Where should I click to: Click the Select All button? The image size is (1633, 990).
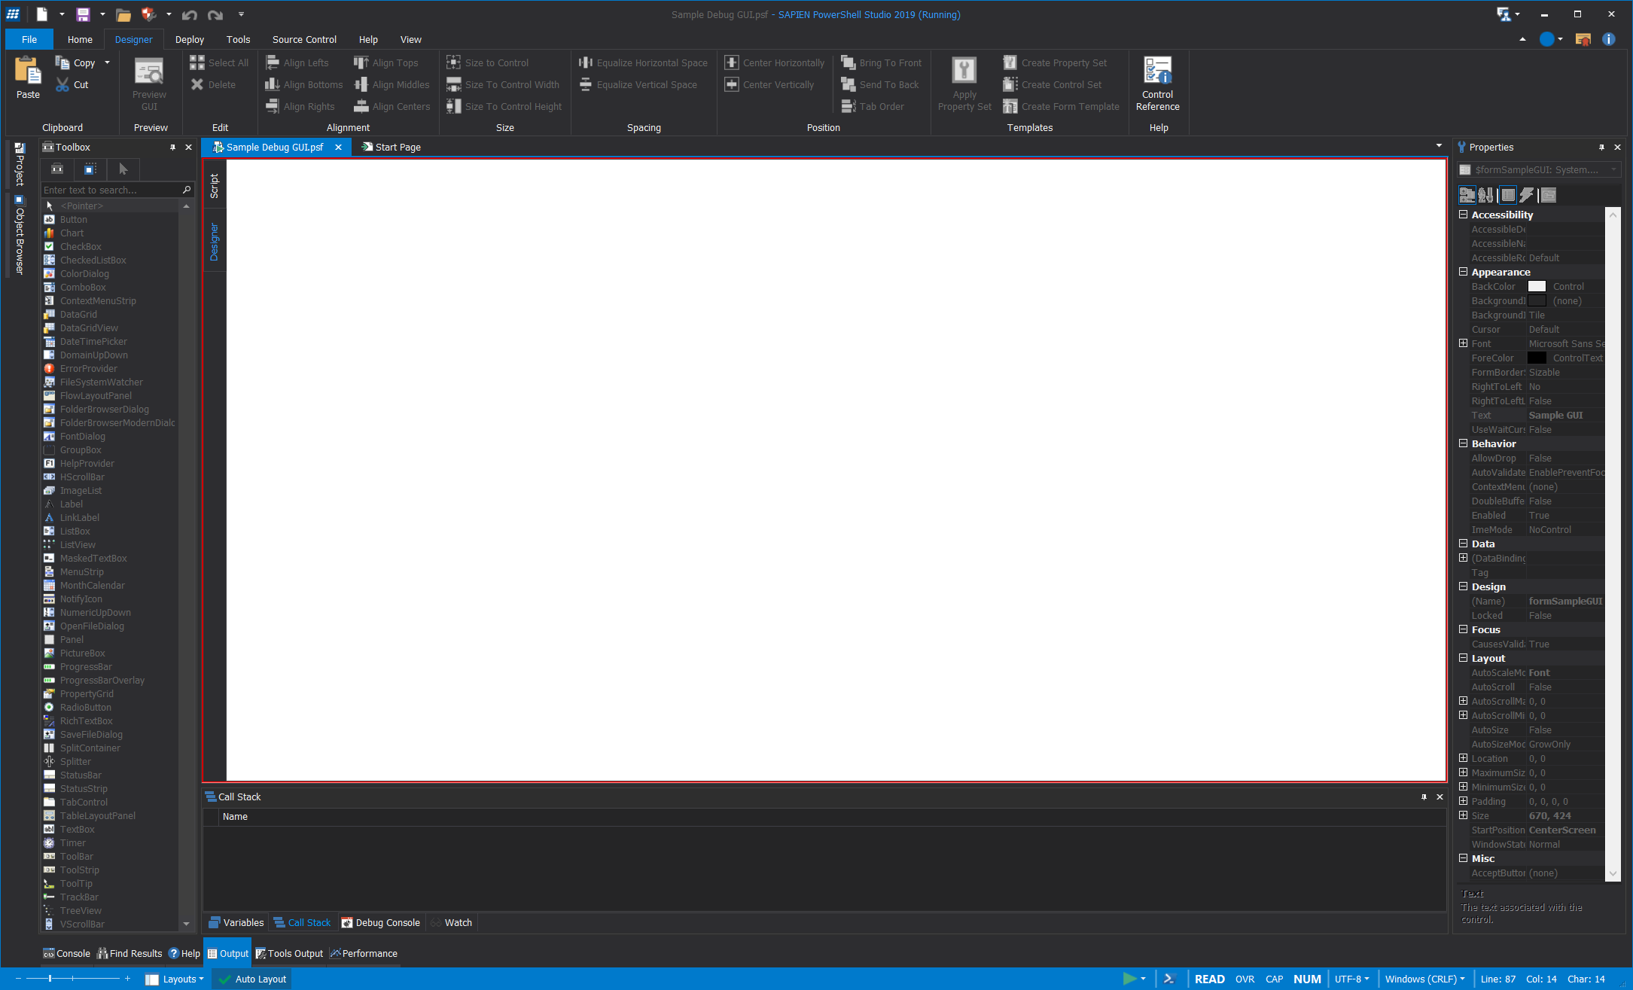click(x=219, y=62)
